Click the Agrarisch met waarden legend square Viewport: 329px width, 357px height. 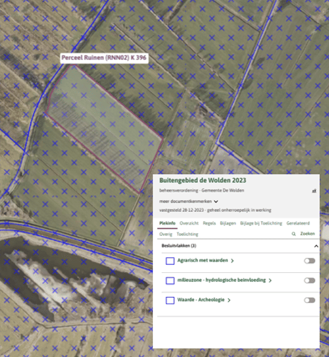tap(170, 261)
